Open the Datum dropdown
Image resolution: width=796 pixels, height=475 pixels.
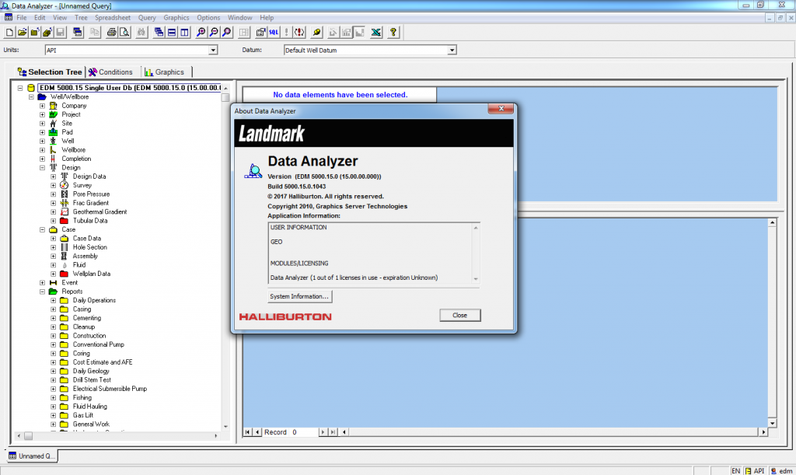coord(452,51)
